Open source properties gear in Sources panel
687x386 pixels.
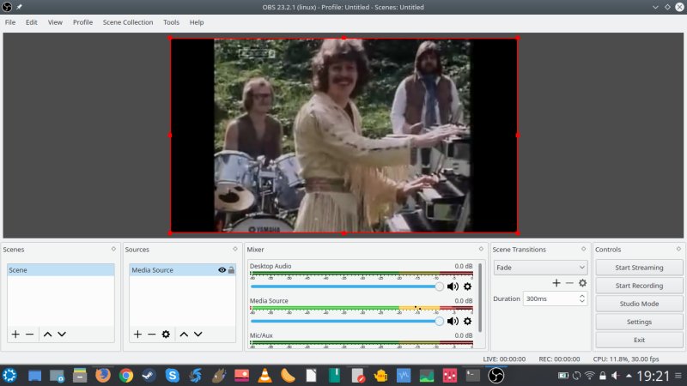click(x=166, y=334)
